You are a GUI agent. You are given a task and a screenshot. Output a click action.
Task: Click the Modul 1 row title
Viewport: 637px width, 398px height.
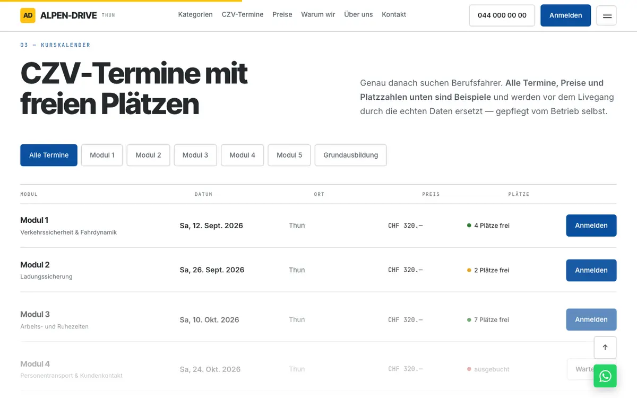coord(35,220)
